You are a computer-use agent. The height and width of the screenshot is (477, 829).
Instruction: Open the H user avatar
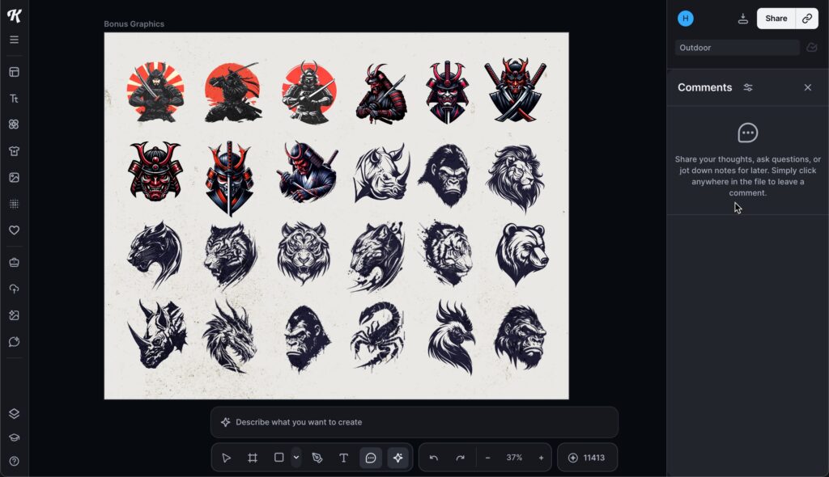686,19
